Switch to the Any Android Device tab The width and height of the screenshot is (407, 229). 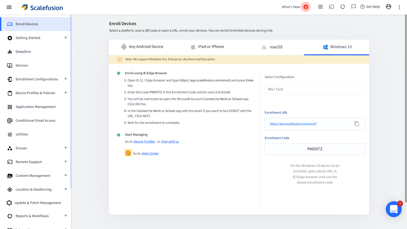[142, 47]
